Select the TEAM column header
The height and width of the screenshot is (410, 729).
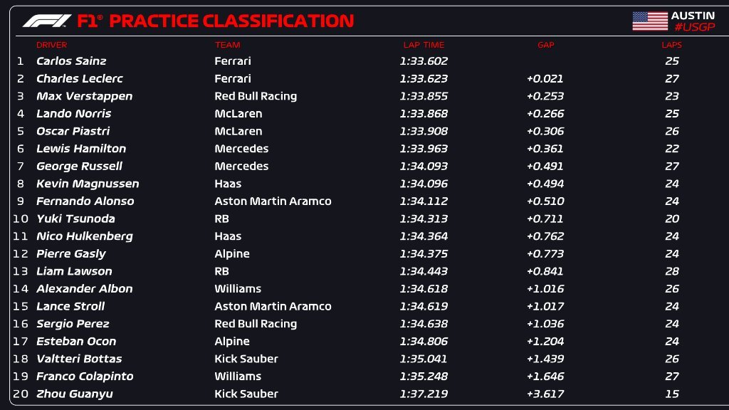(228, 45)
